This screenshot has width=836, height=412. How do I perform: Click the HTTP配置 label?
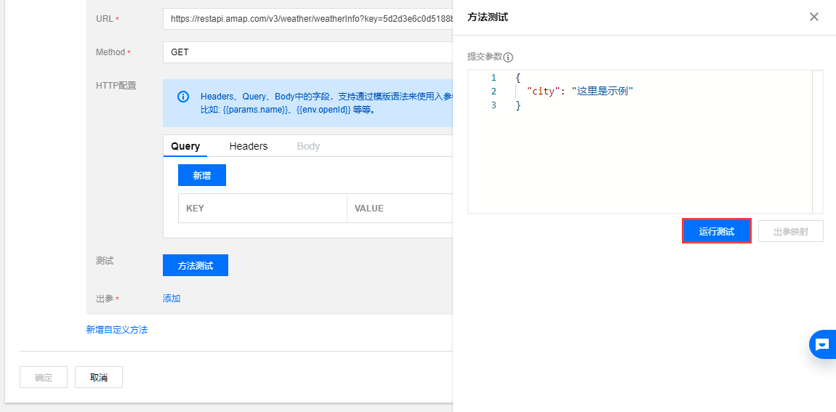(x=116, y=85)
